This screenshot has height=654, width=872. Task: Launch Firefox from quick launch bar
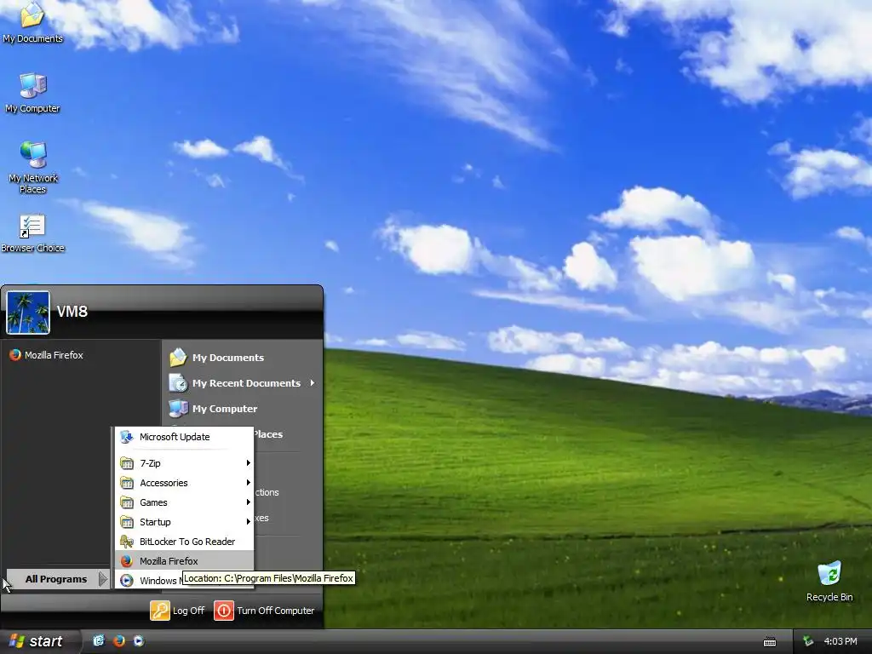coord(118,641)
